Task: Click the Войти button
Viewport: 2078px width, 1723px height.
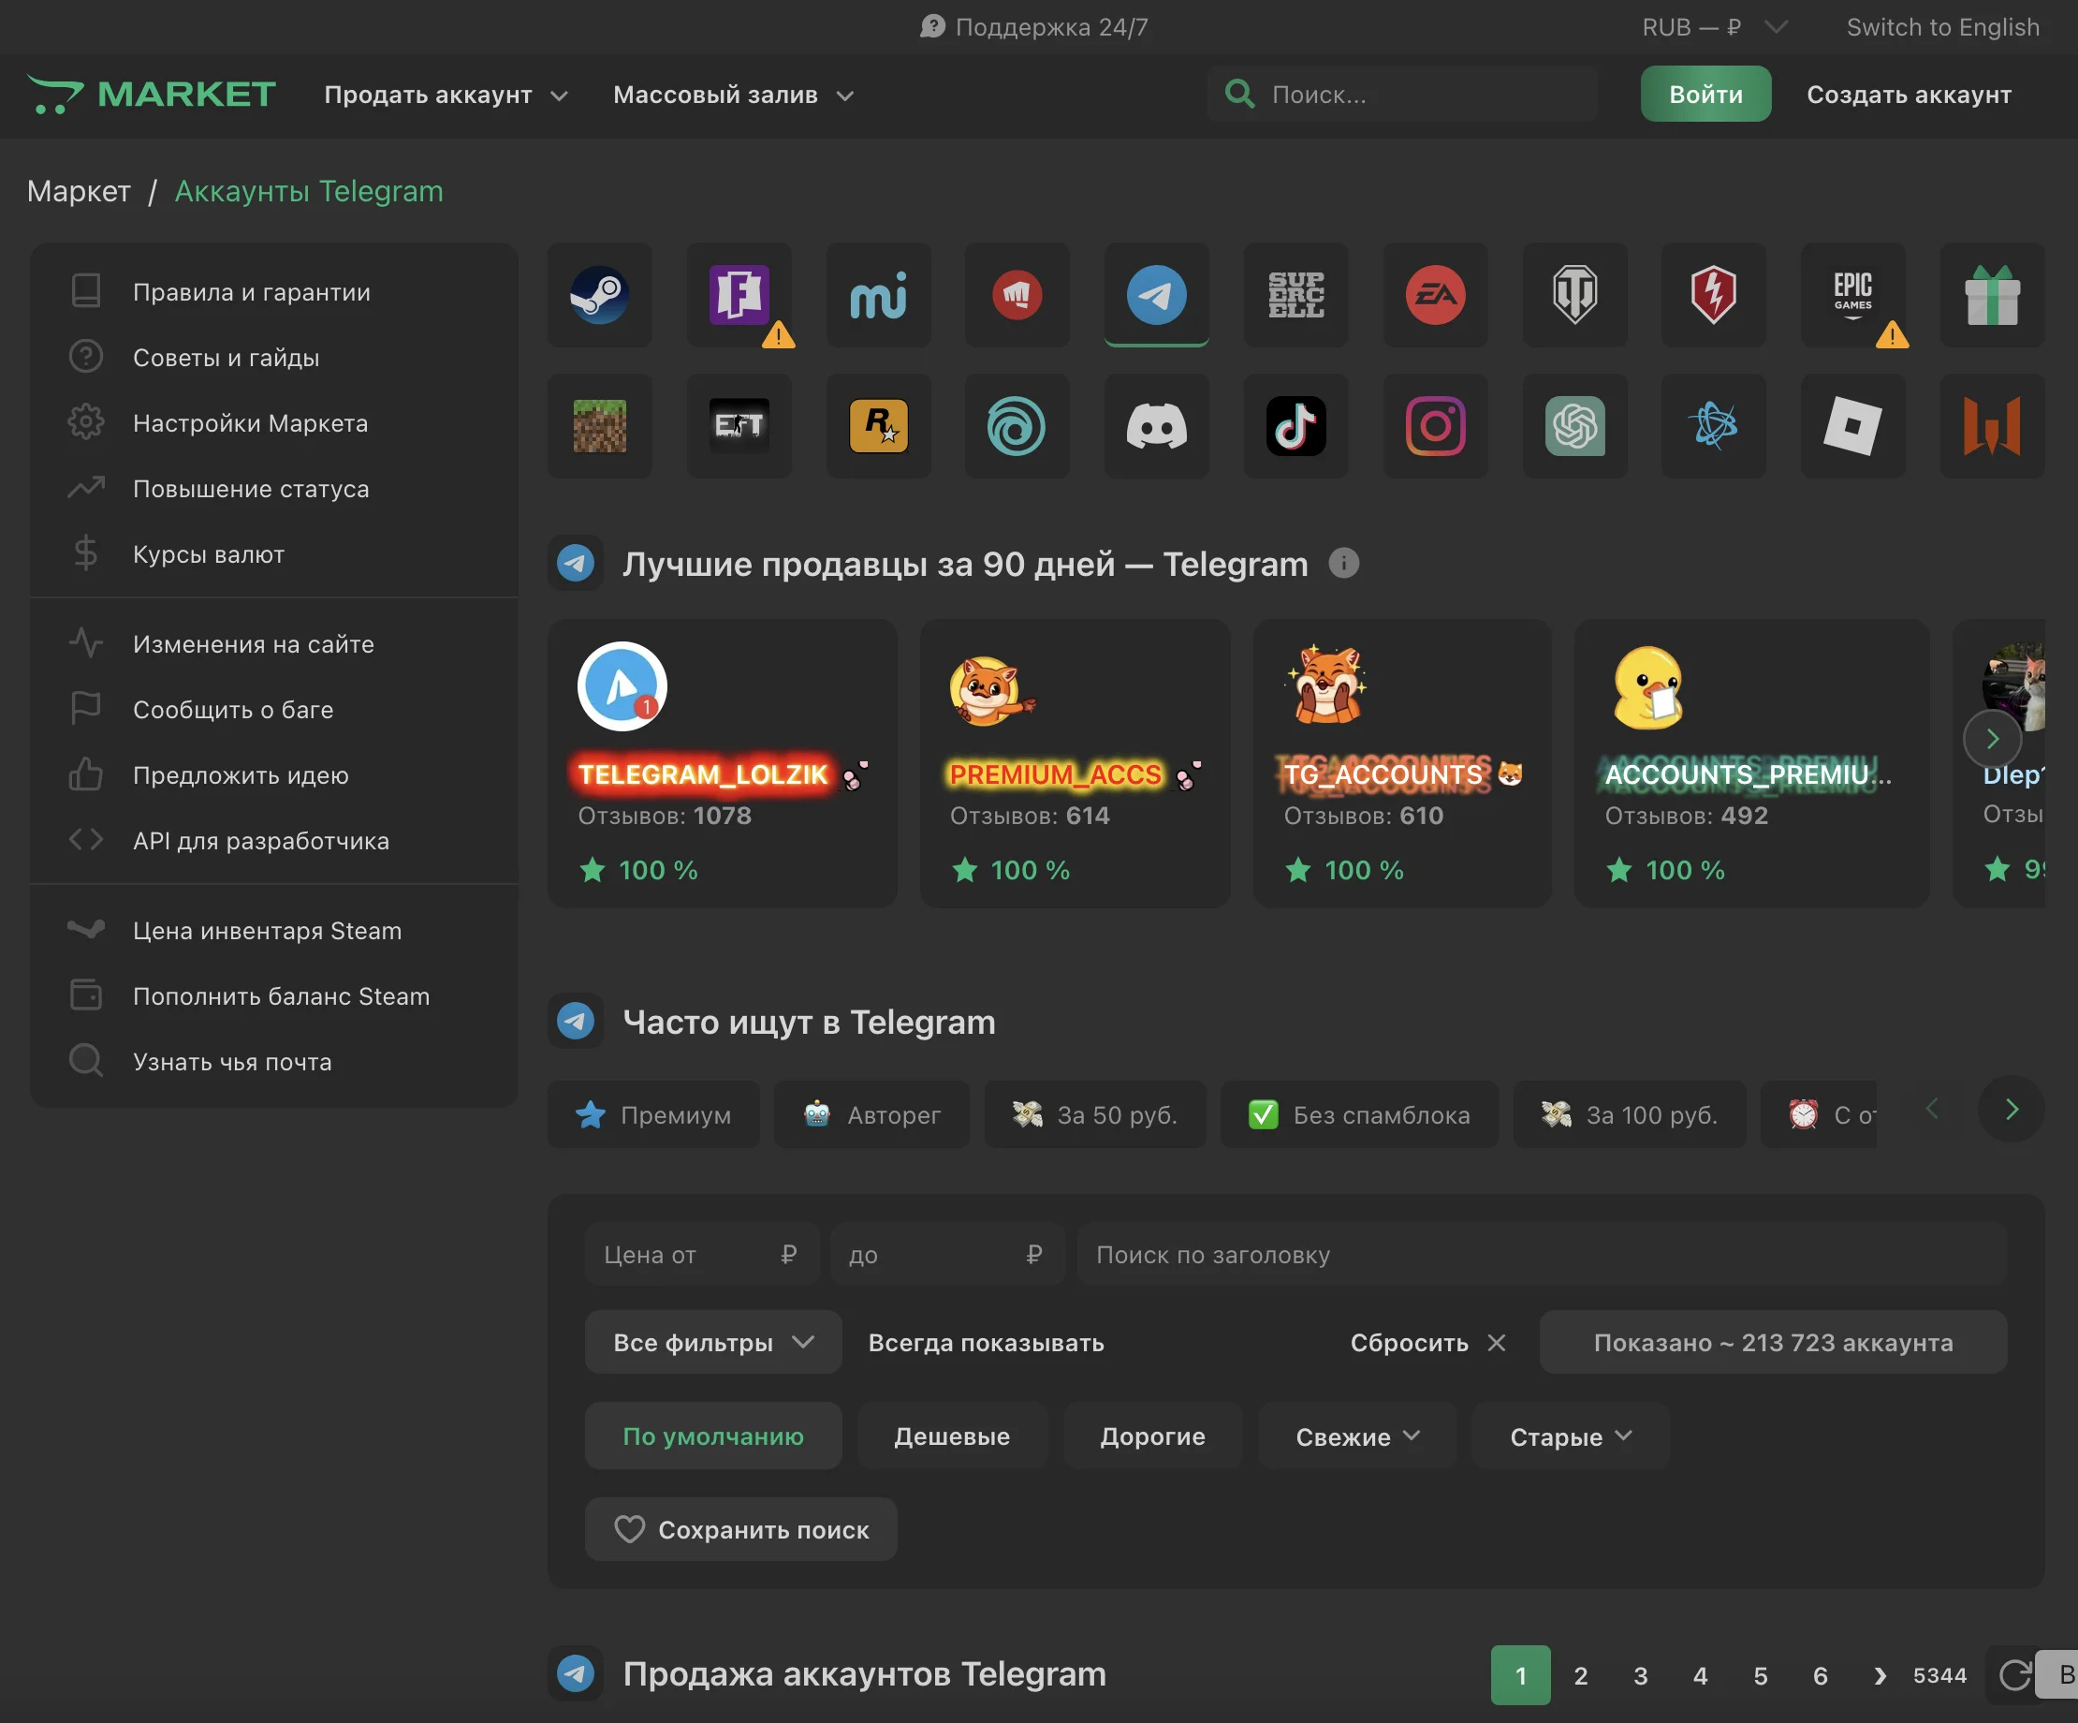Action: coord(1706,94)
